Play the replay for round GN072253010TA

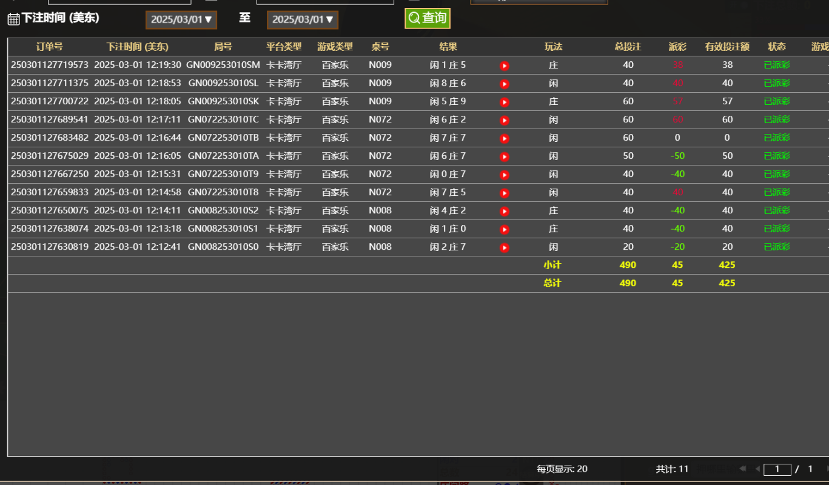(504, 156)
